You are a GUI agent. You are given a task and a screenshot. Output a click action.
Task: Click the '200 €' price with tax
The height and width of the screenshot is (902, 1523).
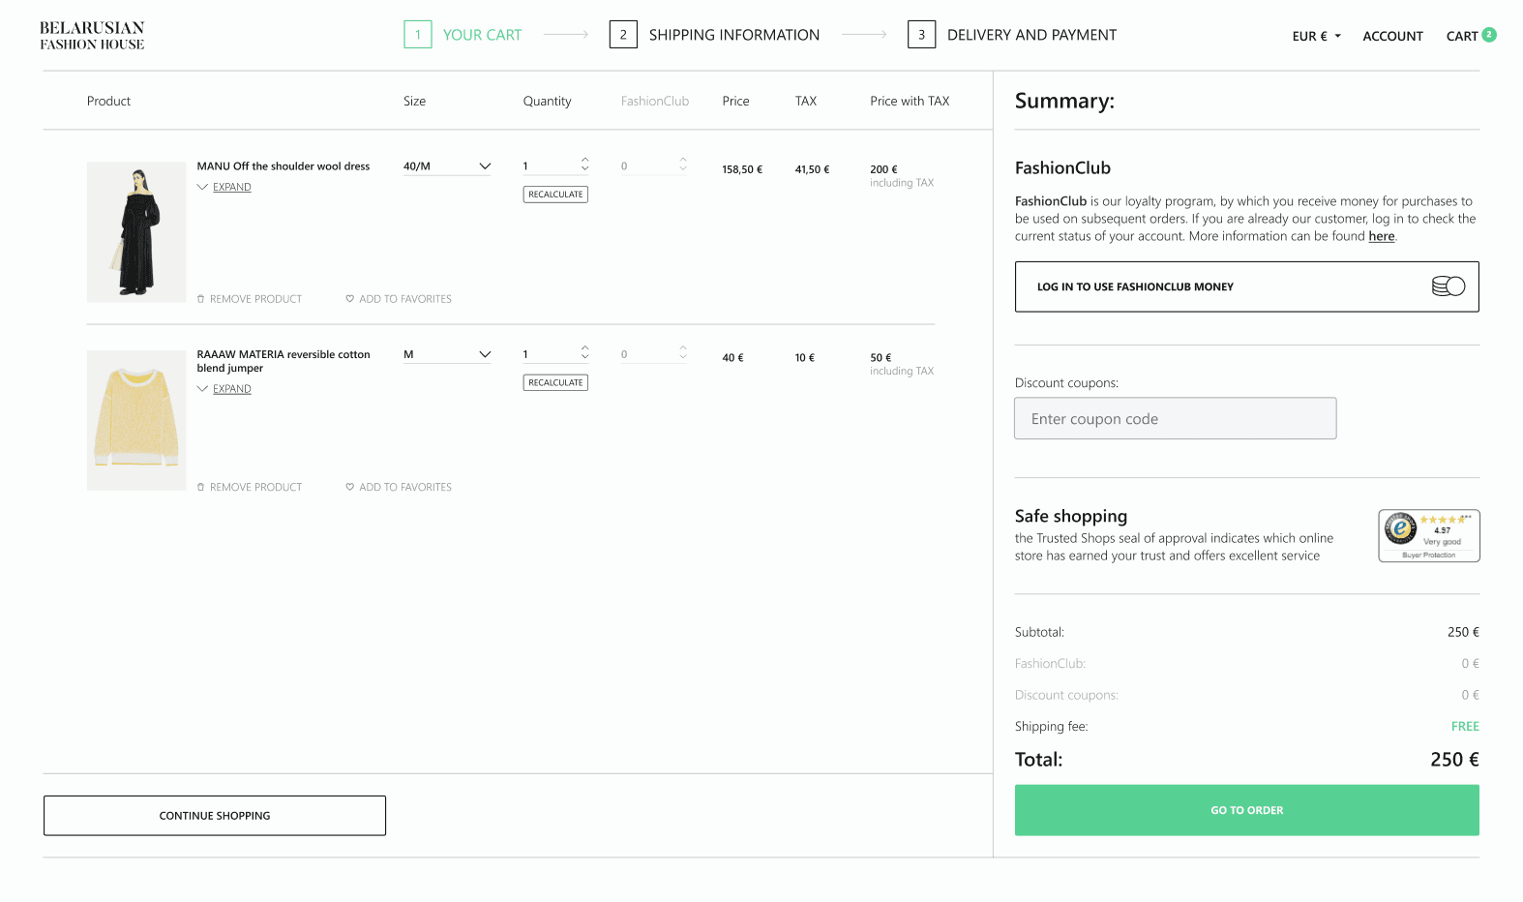tap(883, 169)
